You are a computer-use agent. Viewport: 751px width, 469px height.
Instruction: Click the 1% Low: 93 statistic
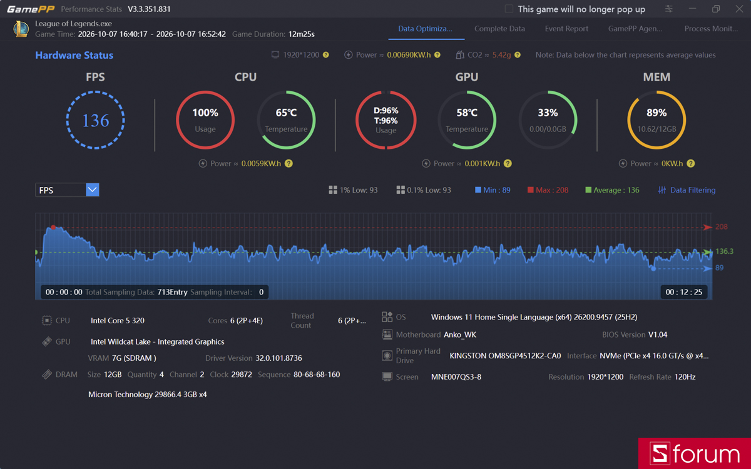pyautogui.click(x=353, y=190)
